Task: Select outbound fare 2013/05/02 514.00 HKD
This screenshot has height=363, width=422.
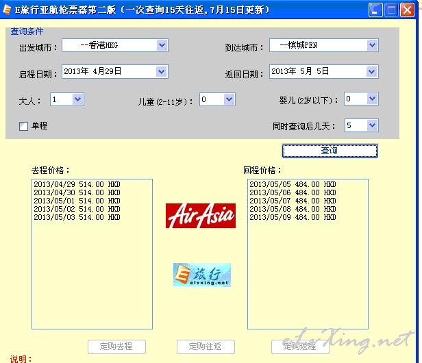Action: pos(77,209)
